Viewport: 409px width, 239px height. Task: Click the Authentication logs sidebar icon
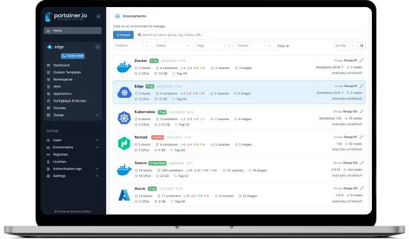click(x=48, y=169)
